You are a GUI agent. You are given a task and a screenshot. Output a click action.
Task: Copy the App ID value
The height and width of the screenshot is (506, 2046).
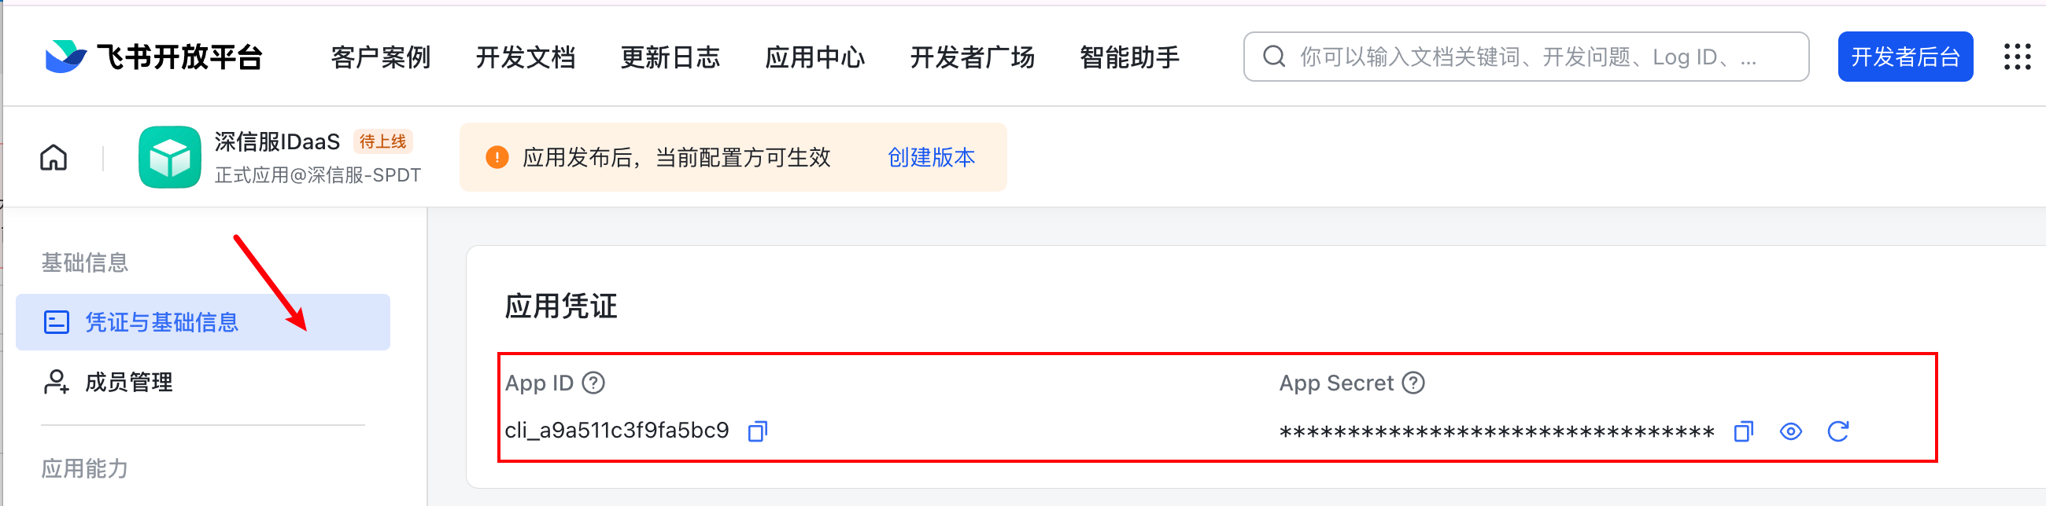[x=758, y=431]
